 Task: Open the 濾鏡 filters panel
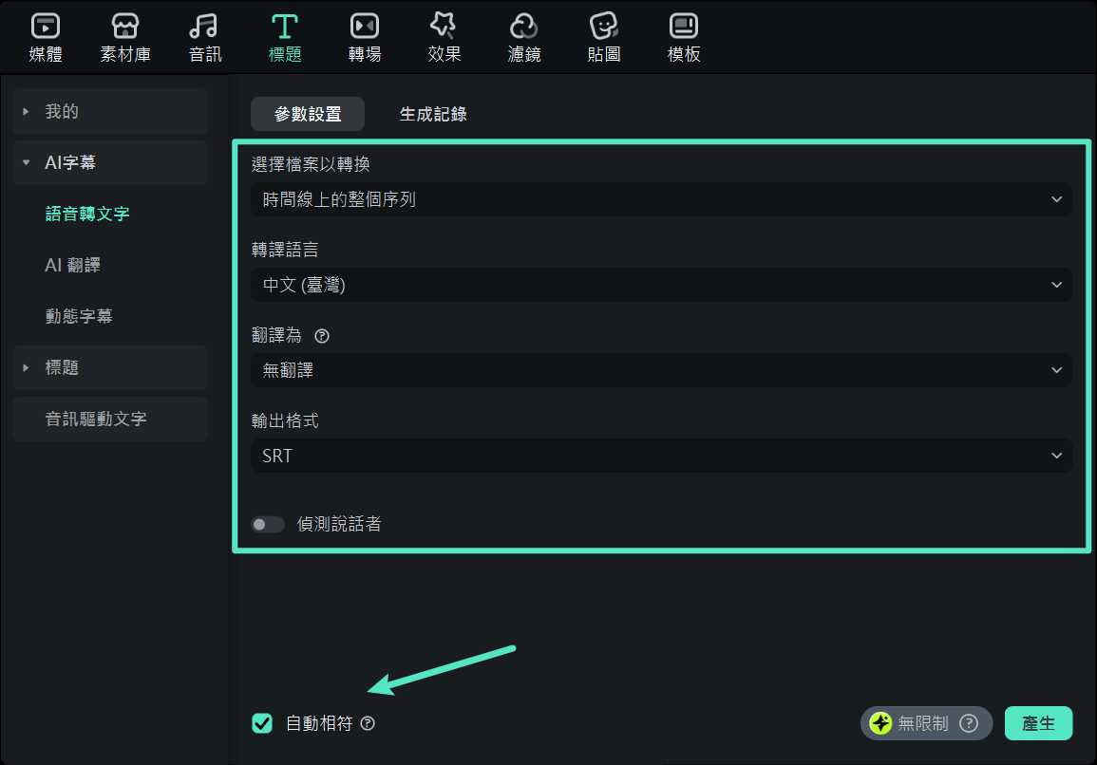pyautogui.click(x=523, y=36)
